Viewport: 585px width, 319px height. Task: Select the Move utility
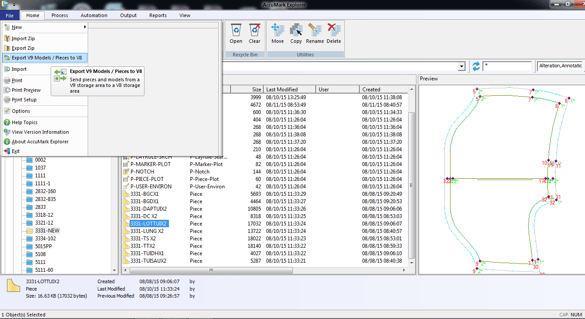click(x=278, y=34)
